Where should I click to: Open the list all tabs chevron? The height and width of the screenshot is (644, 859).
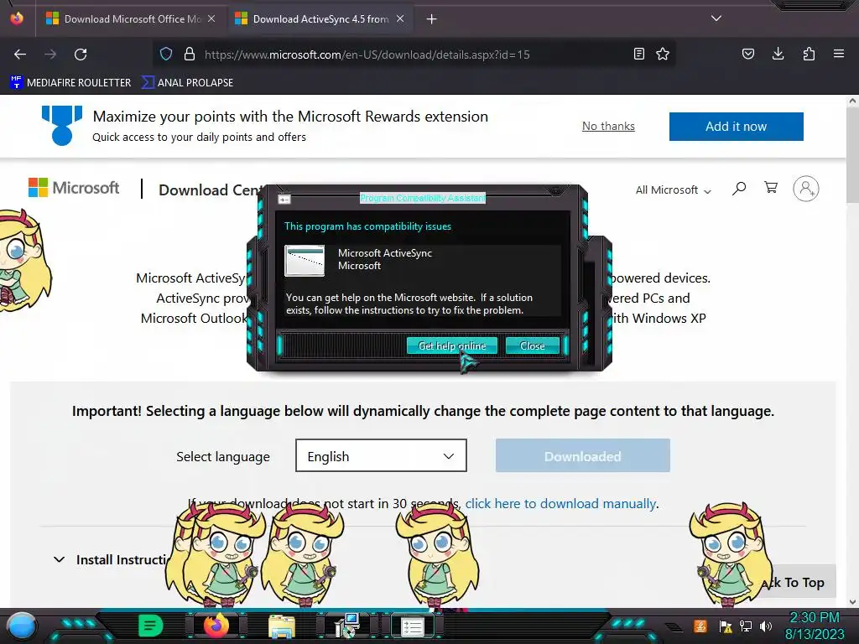tap(716, 18)
